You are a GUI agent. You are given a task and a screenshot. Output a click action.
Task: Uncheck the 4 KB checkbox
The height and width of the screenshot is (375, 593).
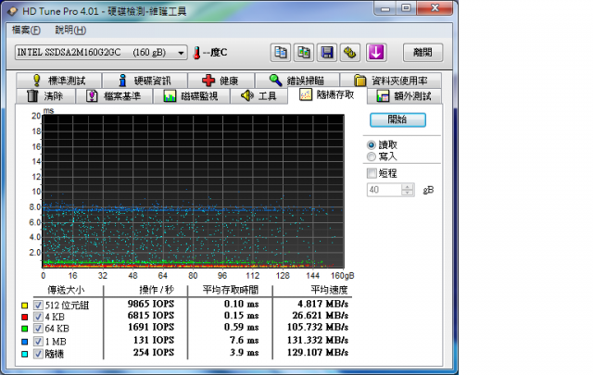coord(38,317)
